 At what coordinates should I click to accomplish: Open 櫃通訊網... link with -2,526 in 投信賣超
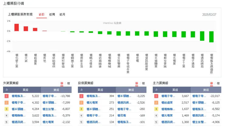click(x=124, y=103)
